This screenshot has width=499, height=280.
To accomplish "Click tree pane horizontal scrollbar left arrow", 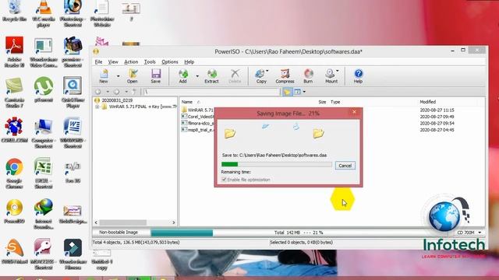I will (x=96, y=222).
